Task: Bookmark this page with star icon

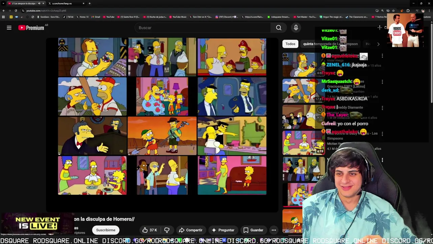Action: coord(393,11)
